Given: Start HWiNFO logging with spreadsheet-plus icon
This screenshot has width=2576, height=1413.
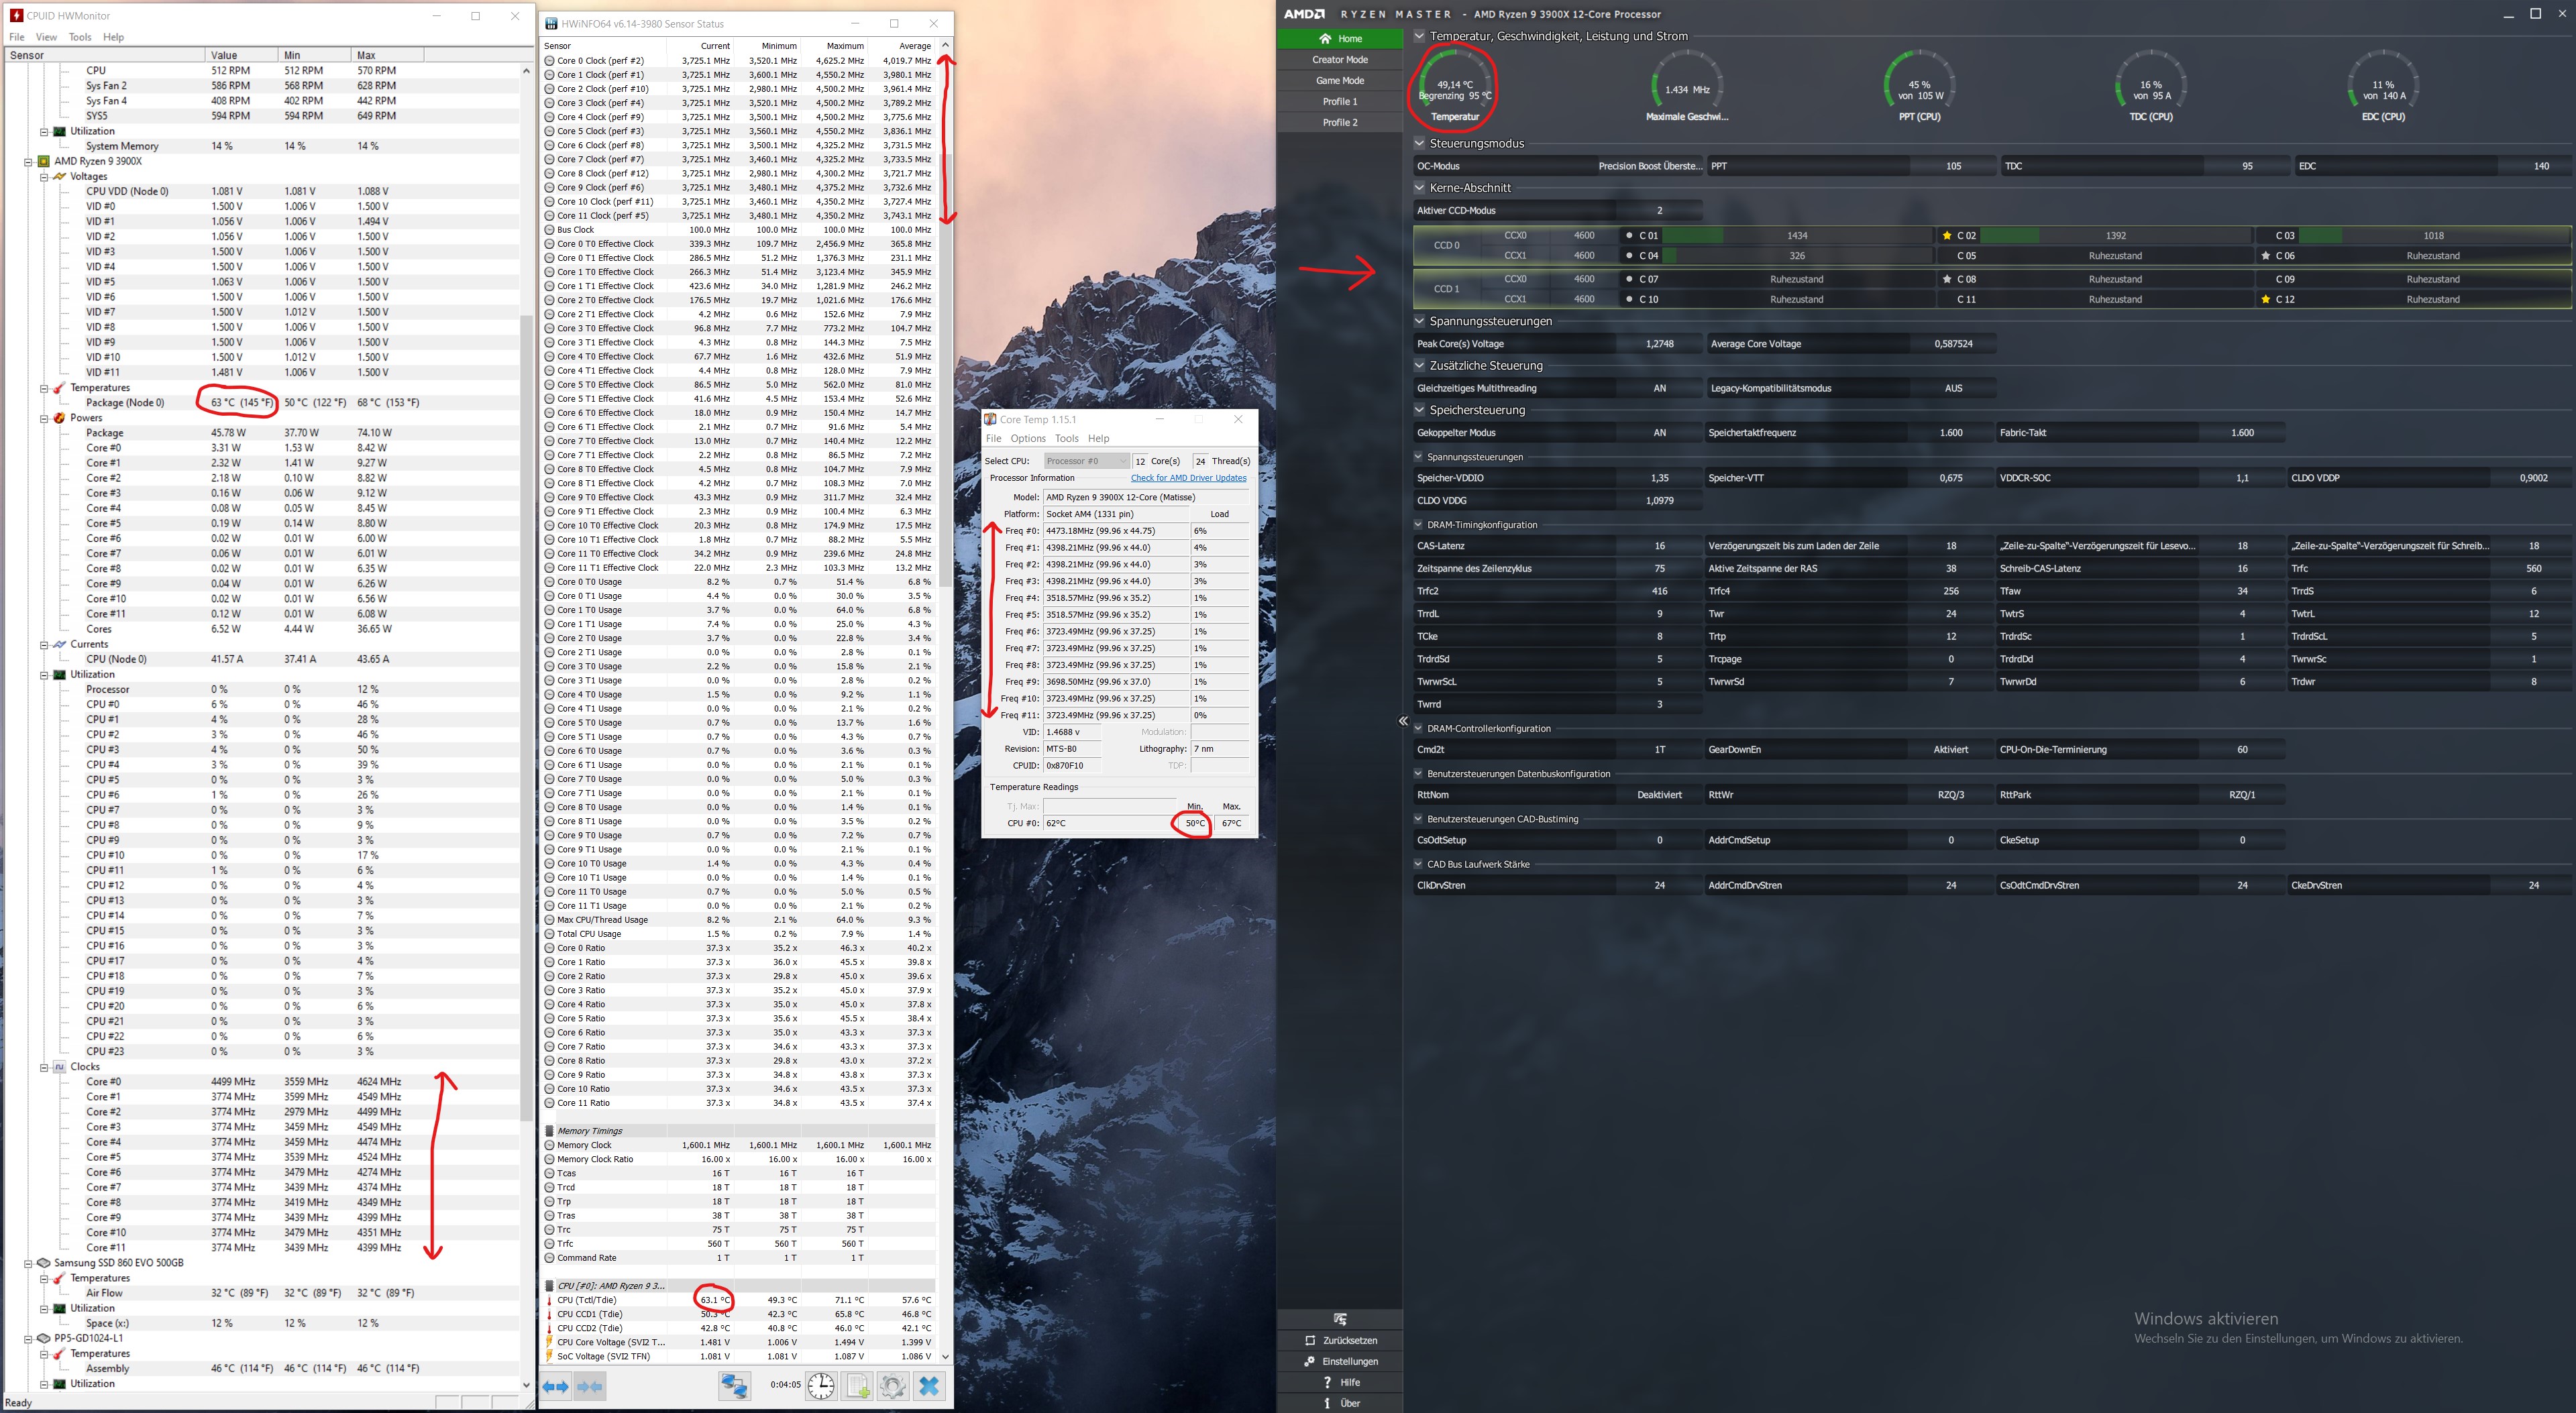Looking at the screenshot, I should [x=858, y=1386].
